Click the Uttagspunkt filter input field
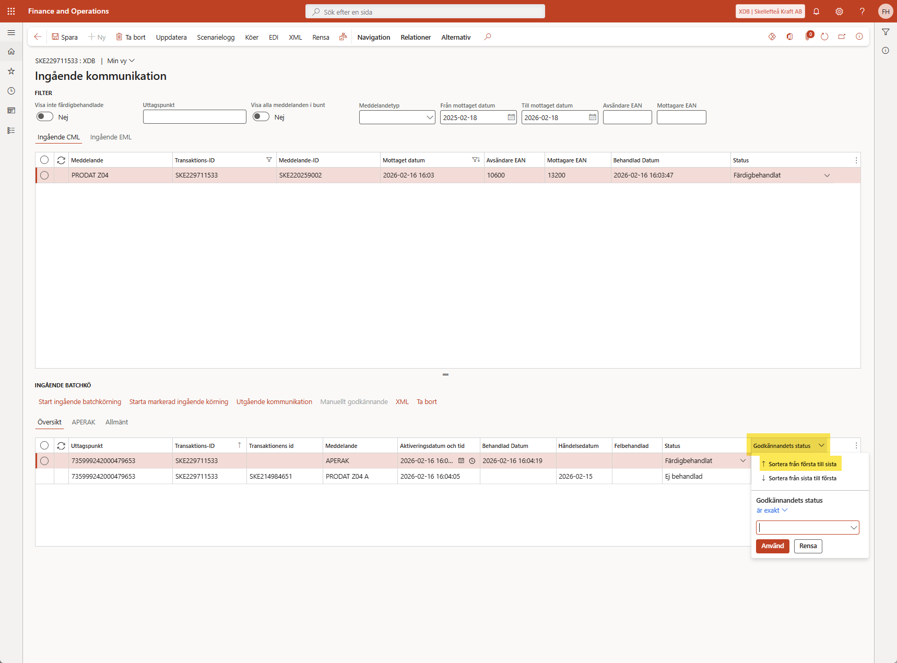 [194, 117]
